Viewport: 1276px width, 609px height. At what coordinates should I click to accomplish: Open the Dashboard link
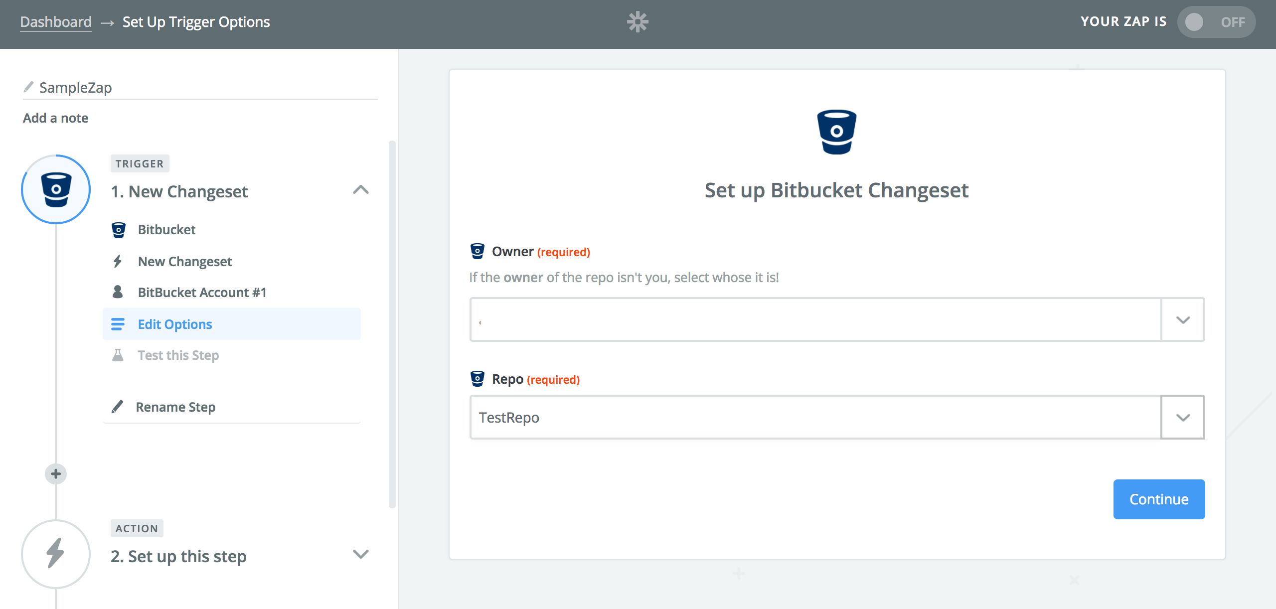pyautogui.click(x=55, y=21)
